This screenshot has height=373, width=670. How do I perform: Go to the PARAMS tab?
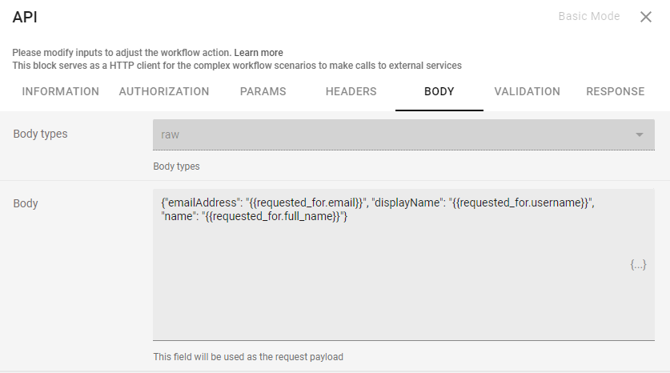click(263, 91)
